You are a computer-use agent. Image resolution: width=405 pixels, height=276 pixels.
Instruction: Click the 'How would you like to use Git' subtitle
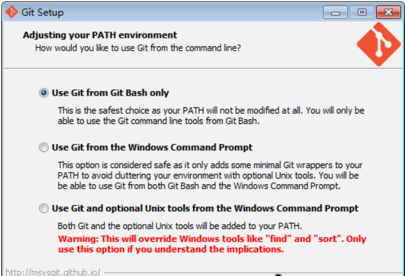138,47
